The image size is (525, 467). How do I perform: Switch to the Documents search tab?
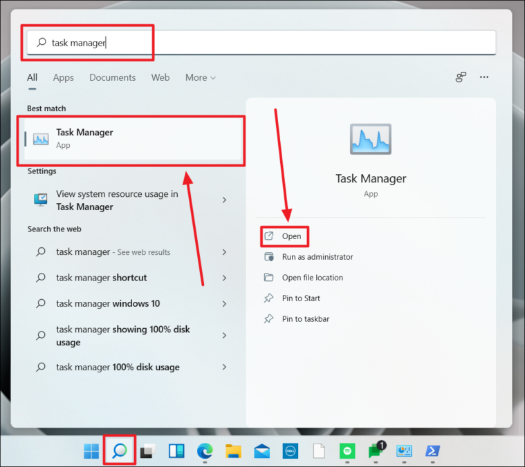(113, 77)
